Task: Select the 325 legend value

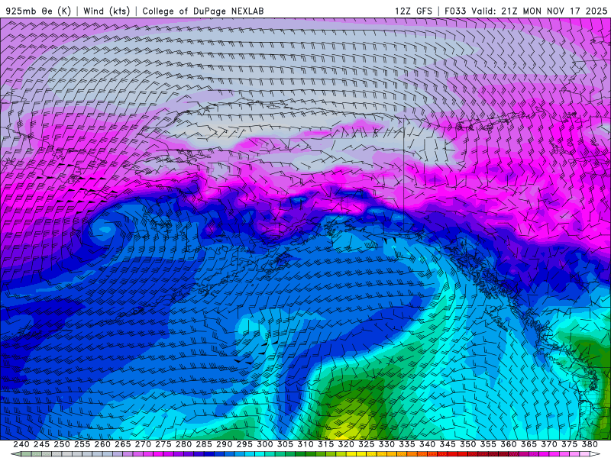Action: pos(367,444)
